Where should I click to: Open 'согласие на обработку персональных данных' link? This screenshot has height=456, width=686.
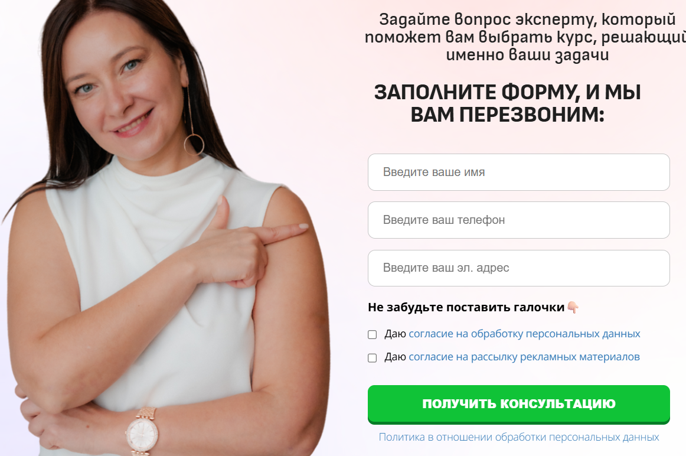pos(524,334)
